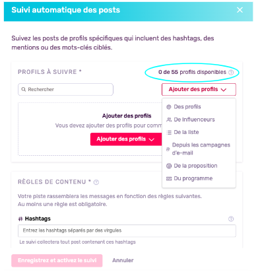The height and width of the screenshot is (276, 258).
Task: Click help icon next to profils disponibles
Action: click(x=231, y=73)
